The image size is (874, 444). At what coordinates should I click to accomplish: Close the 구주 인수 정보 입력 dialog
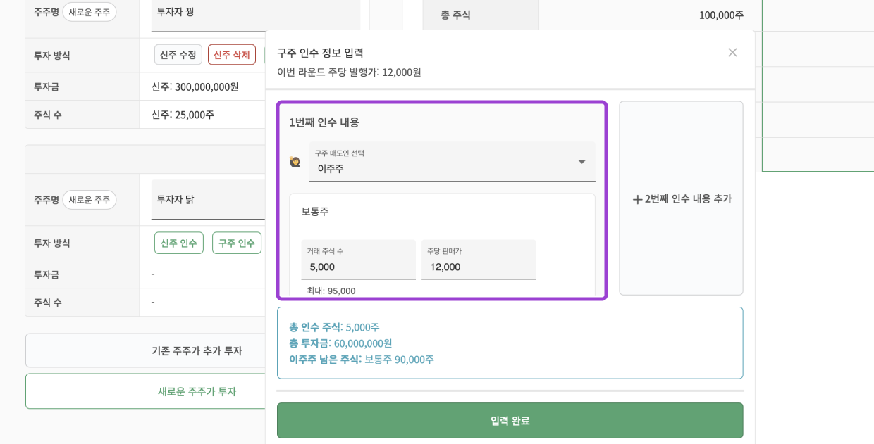pyautogui.click(x=732, y=52)
